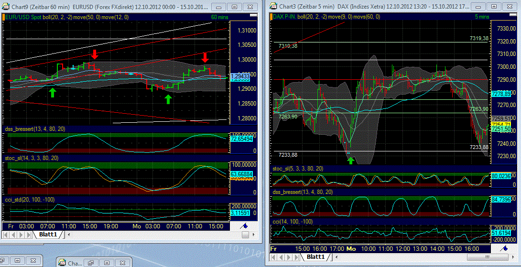Click the Chart3 window title bar text
This screenshot has height=267, width=521.
click(373, 6)
